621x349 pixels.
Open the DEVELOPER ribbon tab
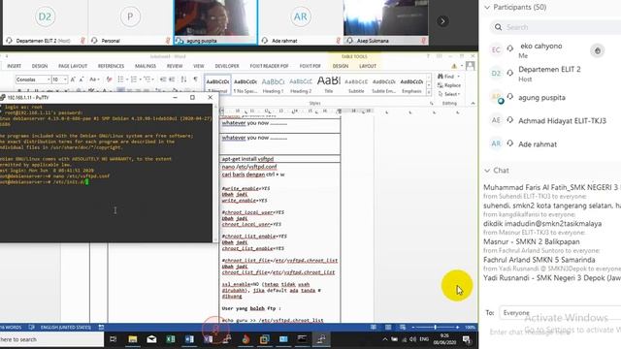click(x=227, y=66)
